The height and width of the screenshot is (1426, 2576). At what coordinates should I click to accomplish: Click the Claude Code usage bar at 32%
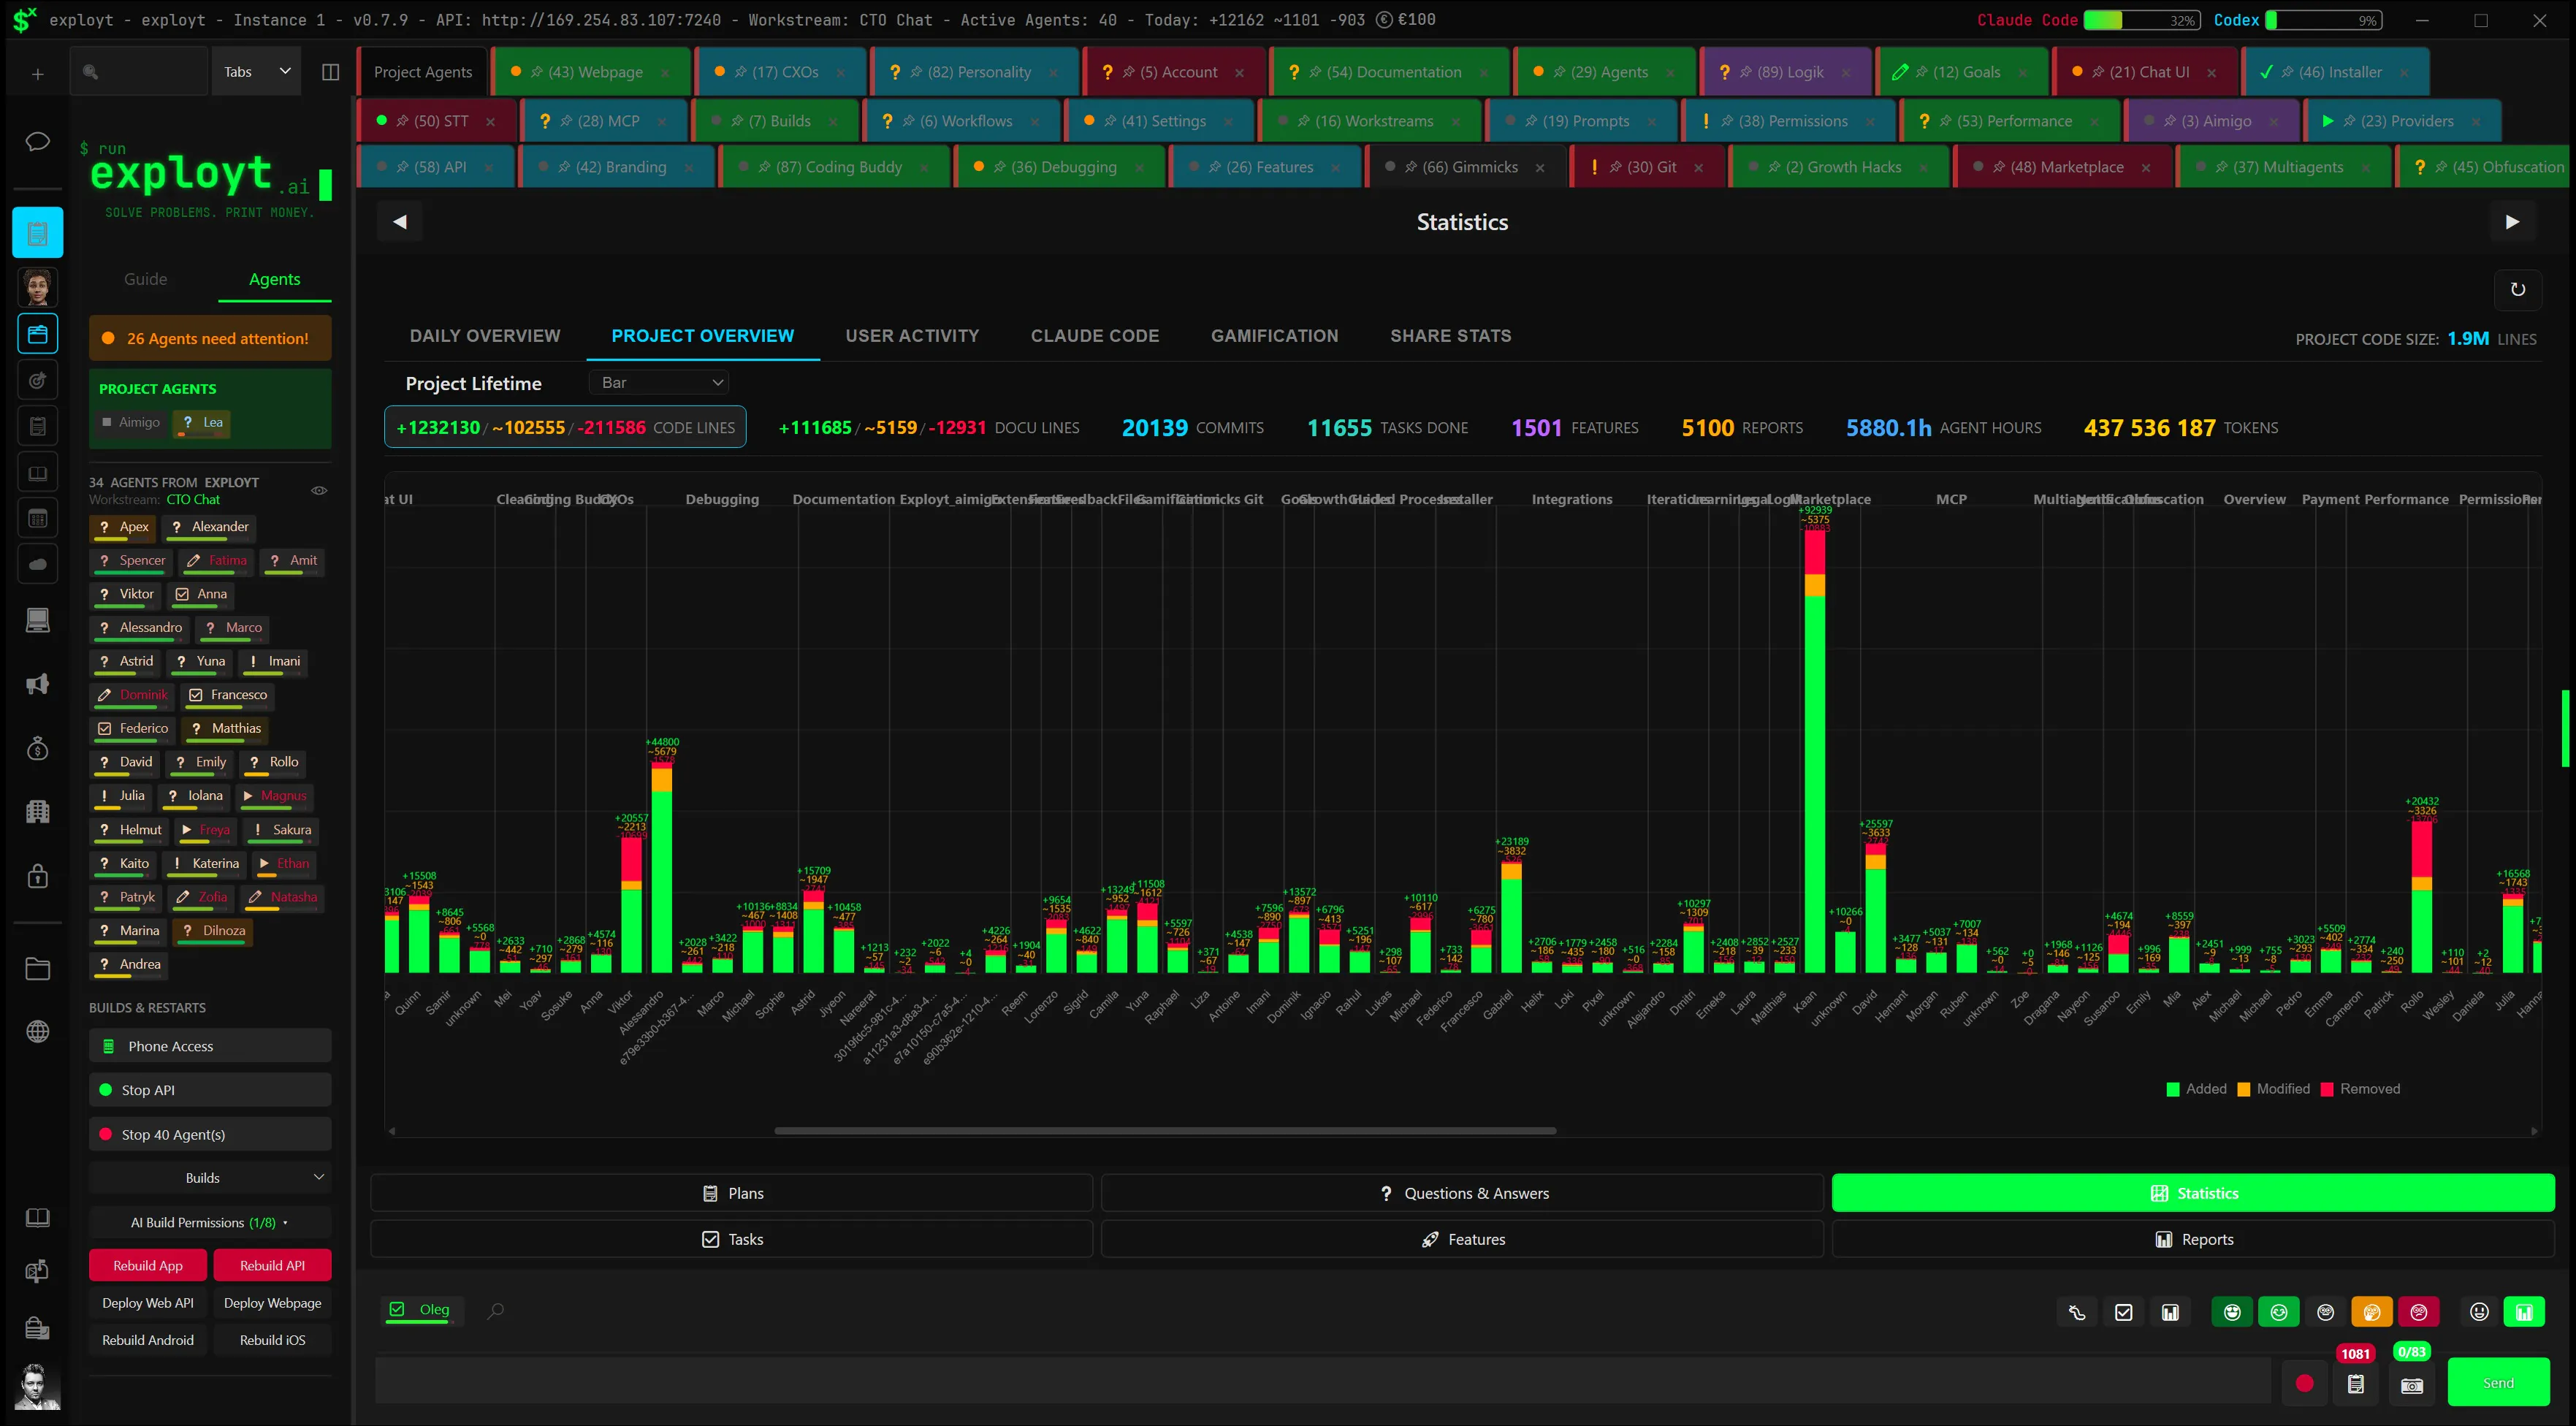click(2142, 20)
